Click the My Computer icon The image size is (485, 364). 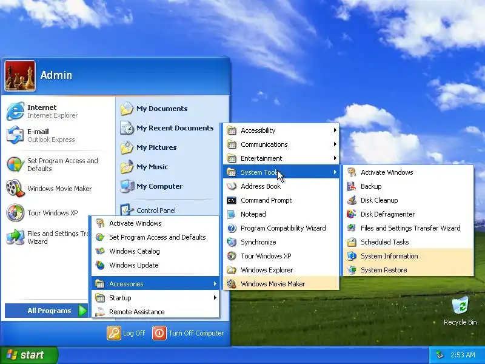pos(127,186)
